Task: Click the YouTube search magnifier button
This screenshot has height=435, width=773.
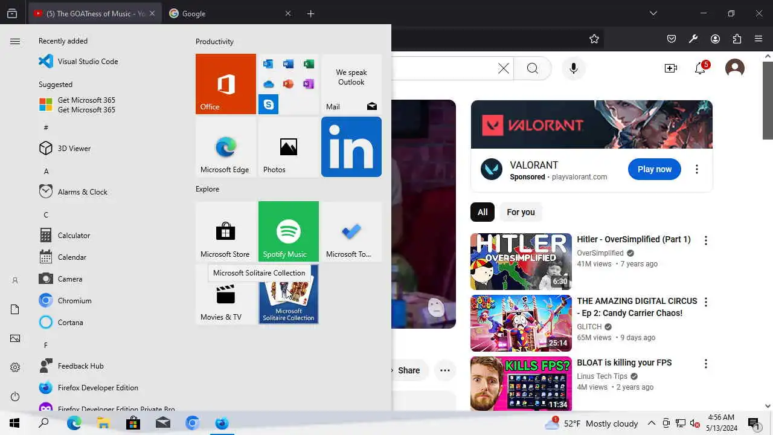Action: tap(532, 68)
